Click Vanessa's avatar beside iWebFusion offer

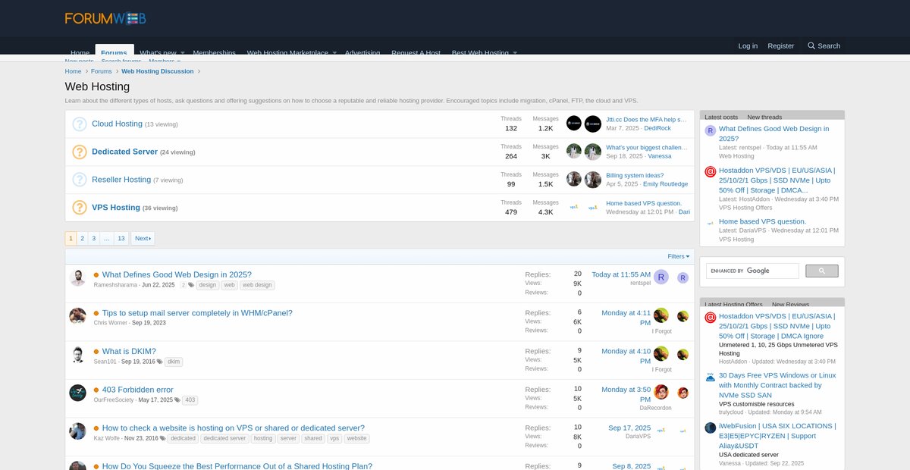[x=710, y=428]
